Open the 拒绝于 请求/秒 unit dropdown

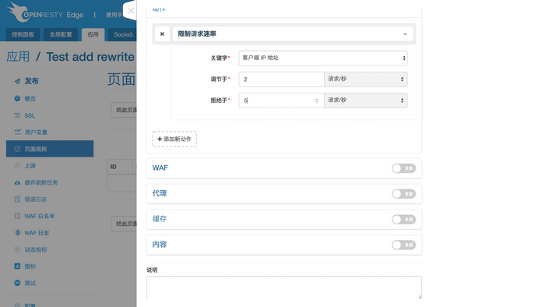(x=366, y=101)
